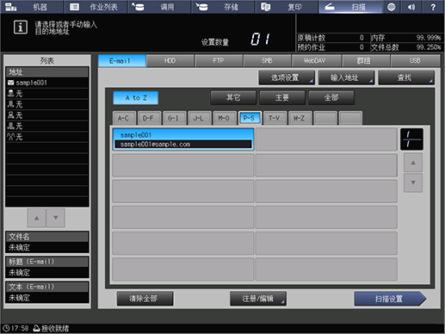Image resolution: width=445 pixels, height=334 pixels.
Task: Move down in the left address list
Action: (x=56, y=218)
